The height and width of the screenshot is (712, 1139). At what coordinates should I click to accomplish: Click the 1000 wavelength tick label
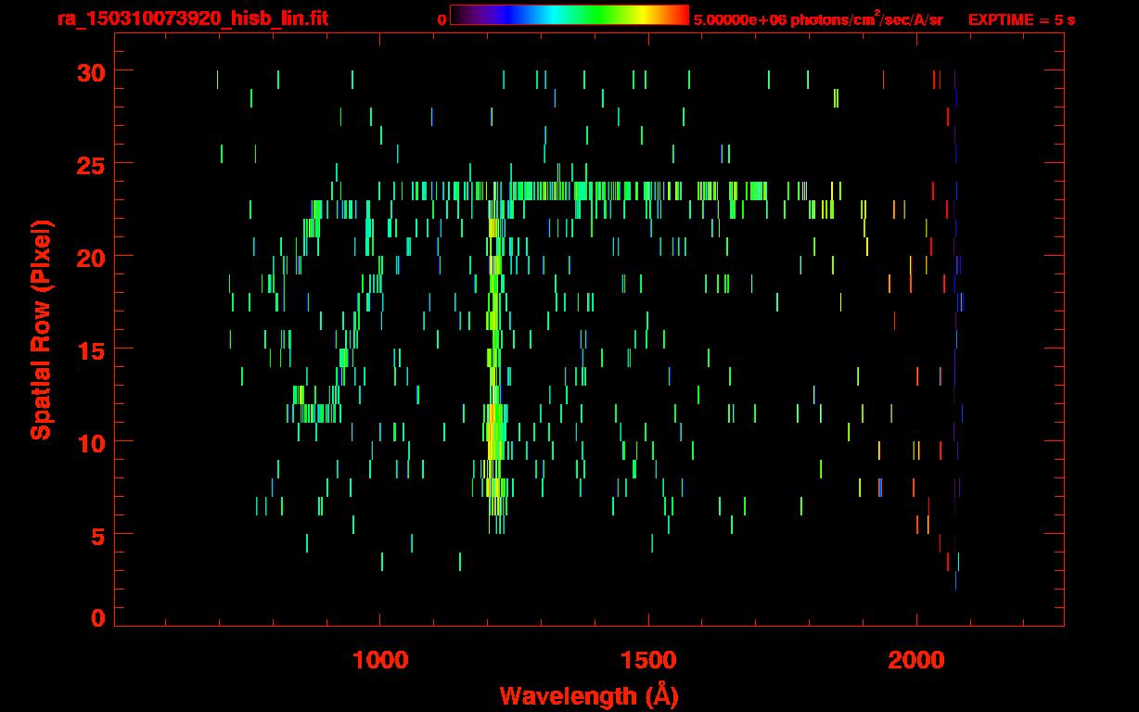(380, 660)
